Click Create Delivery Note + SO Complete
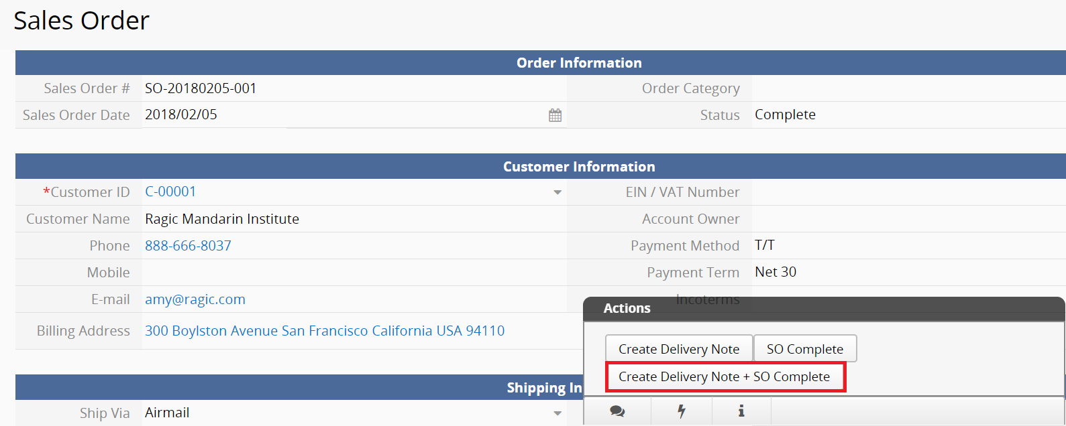Image resolution: width=1066 pixels, height=426 pixels. point(725,377)
